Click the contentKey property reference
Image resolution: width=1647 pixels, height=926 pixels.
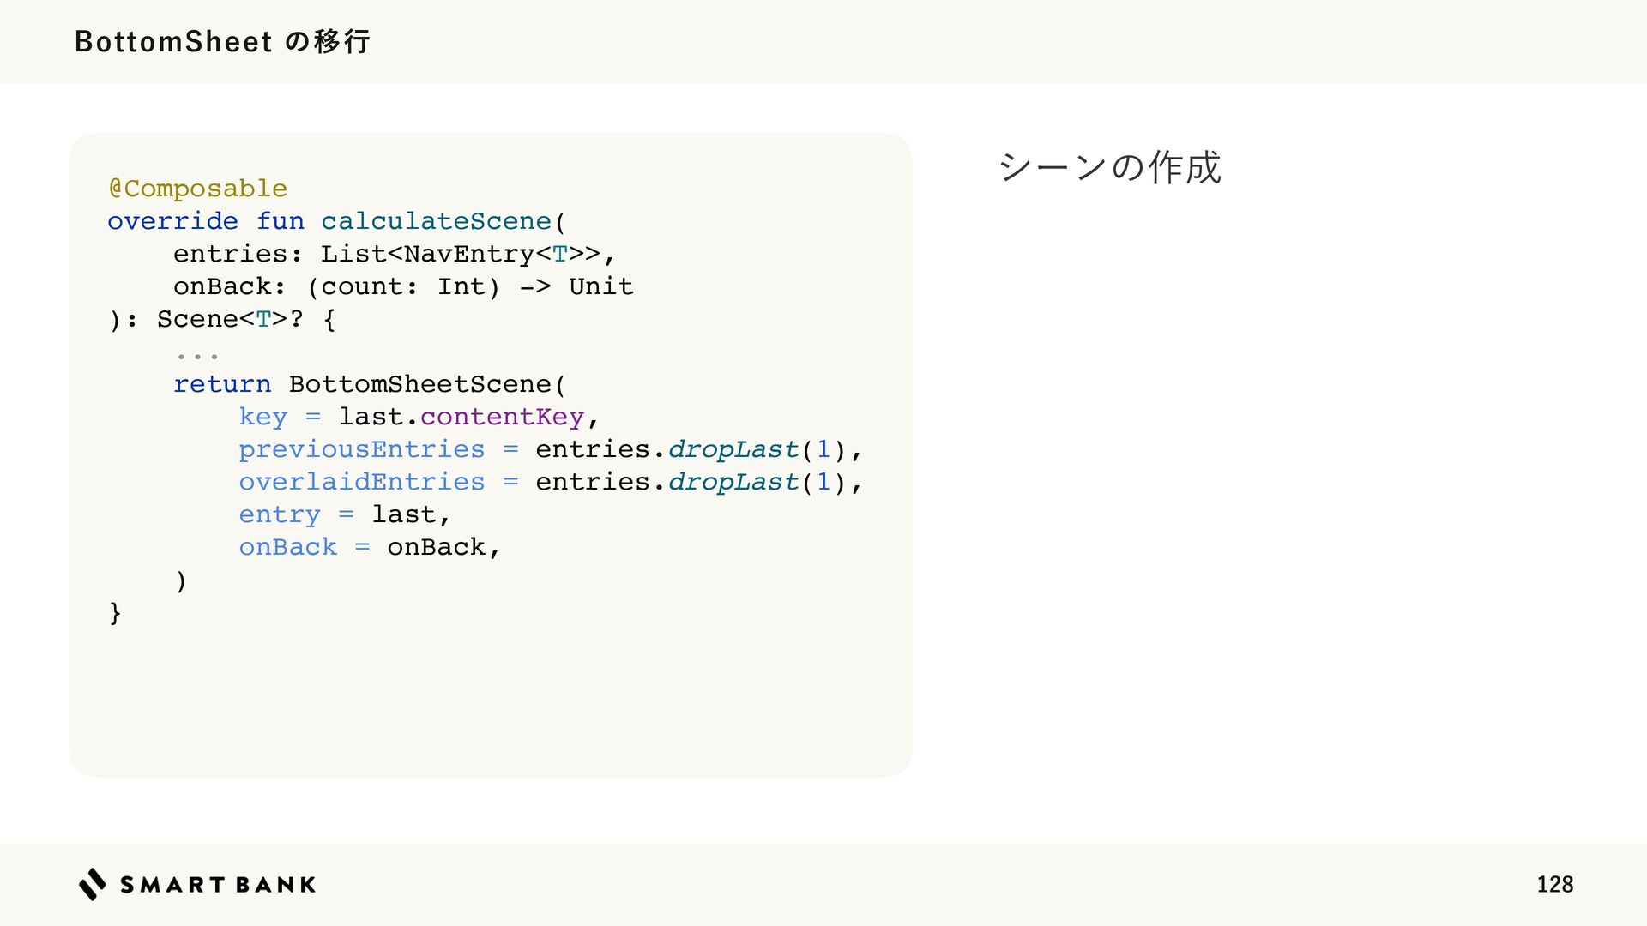[502, 417]
